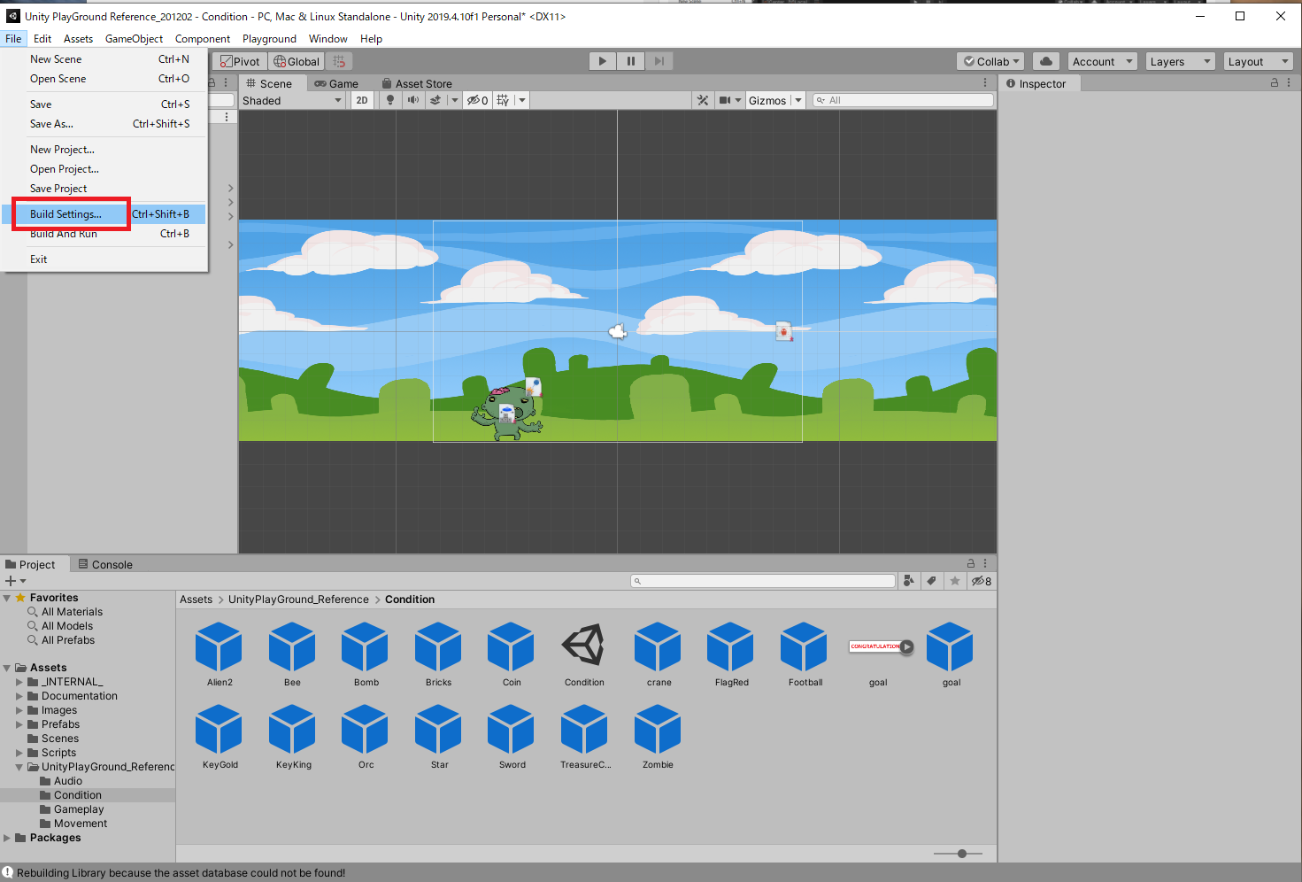Viewport: 1302px width, 882px height.
Task: Toggle Pivot handle position
Action: [240, 61]
